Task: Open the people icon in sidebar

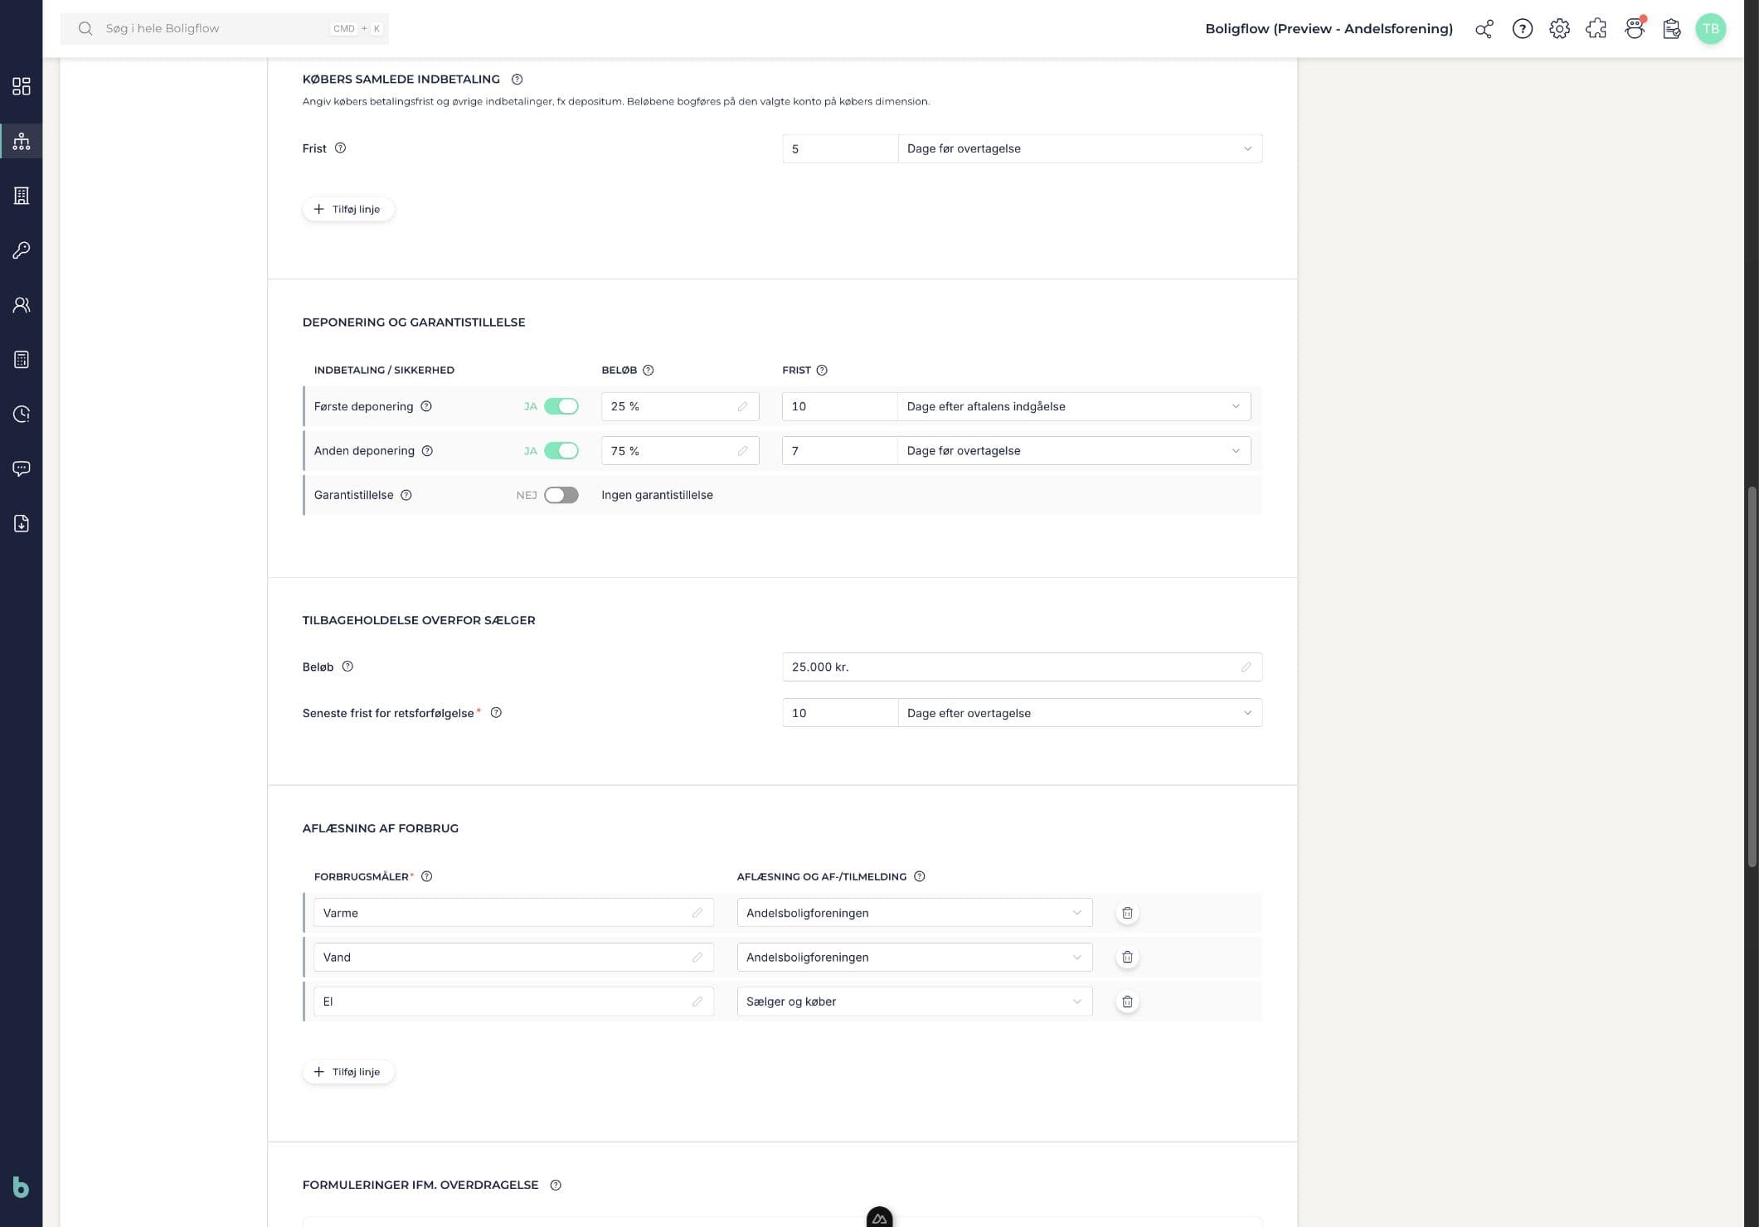Action: point(22,305)
